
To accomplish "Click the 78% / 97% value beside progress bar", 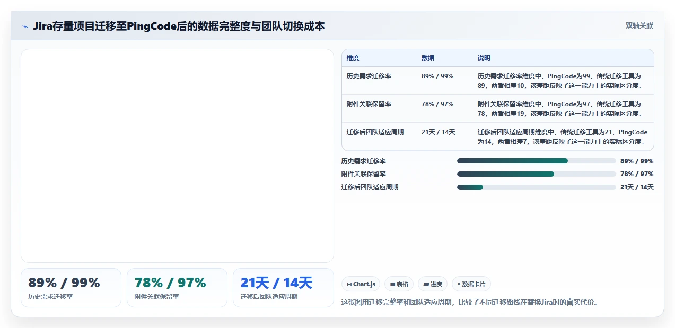I will tap(637, 174).
